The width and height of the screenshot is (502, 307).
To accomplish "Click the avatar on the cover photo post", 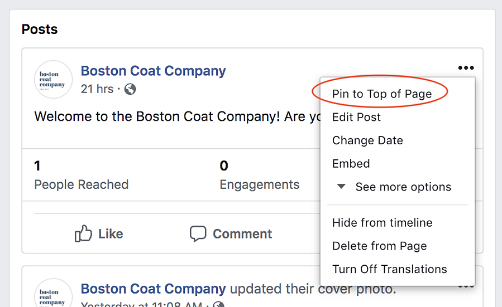I will point(53,294).
